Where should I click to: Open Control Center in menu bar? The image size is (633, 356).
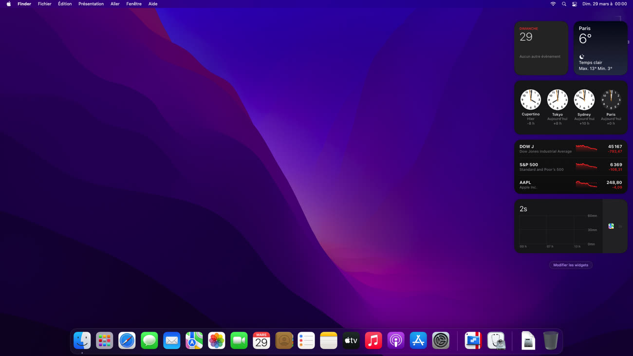[x=575, y=4]
